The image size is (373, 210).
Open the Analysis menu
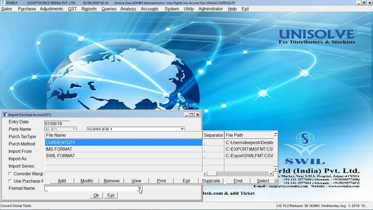tap(128, 9)
